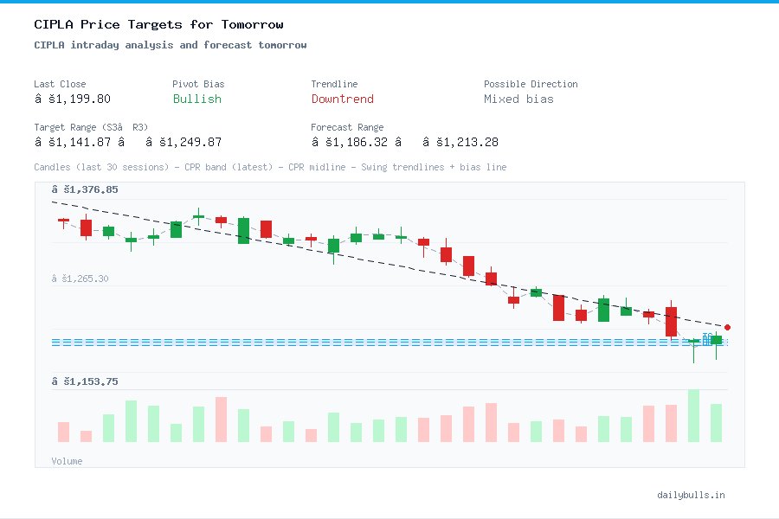This screenshot has height=519, width=779.
Task: Select the Volume label below the chart
Action: tap(67, 461)
